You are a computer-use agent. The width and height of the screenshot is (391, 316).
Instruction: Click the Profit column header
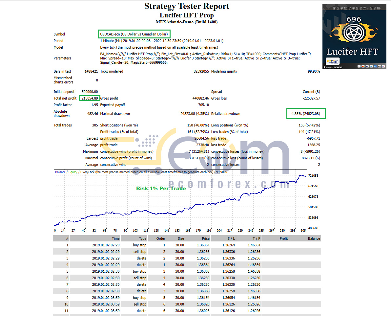[x=284, y=238]
